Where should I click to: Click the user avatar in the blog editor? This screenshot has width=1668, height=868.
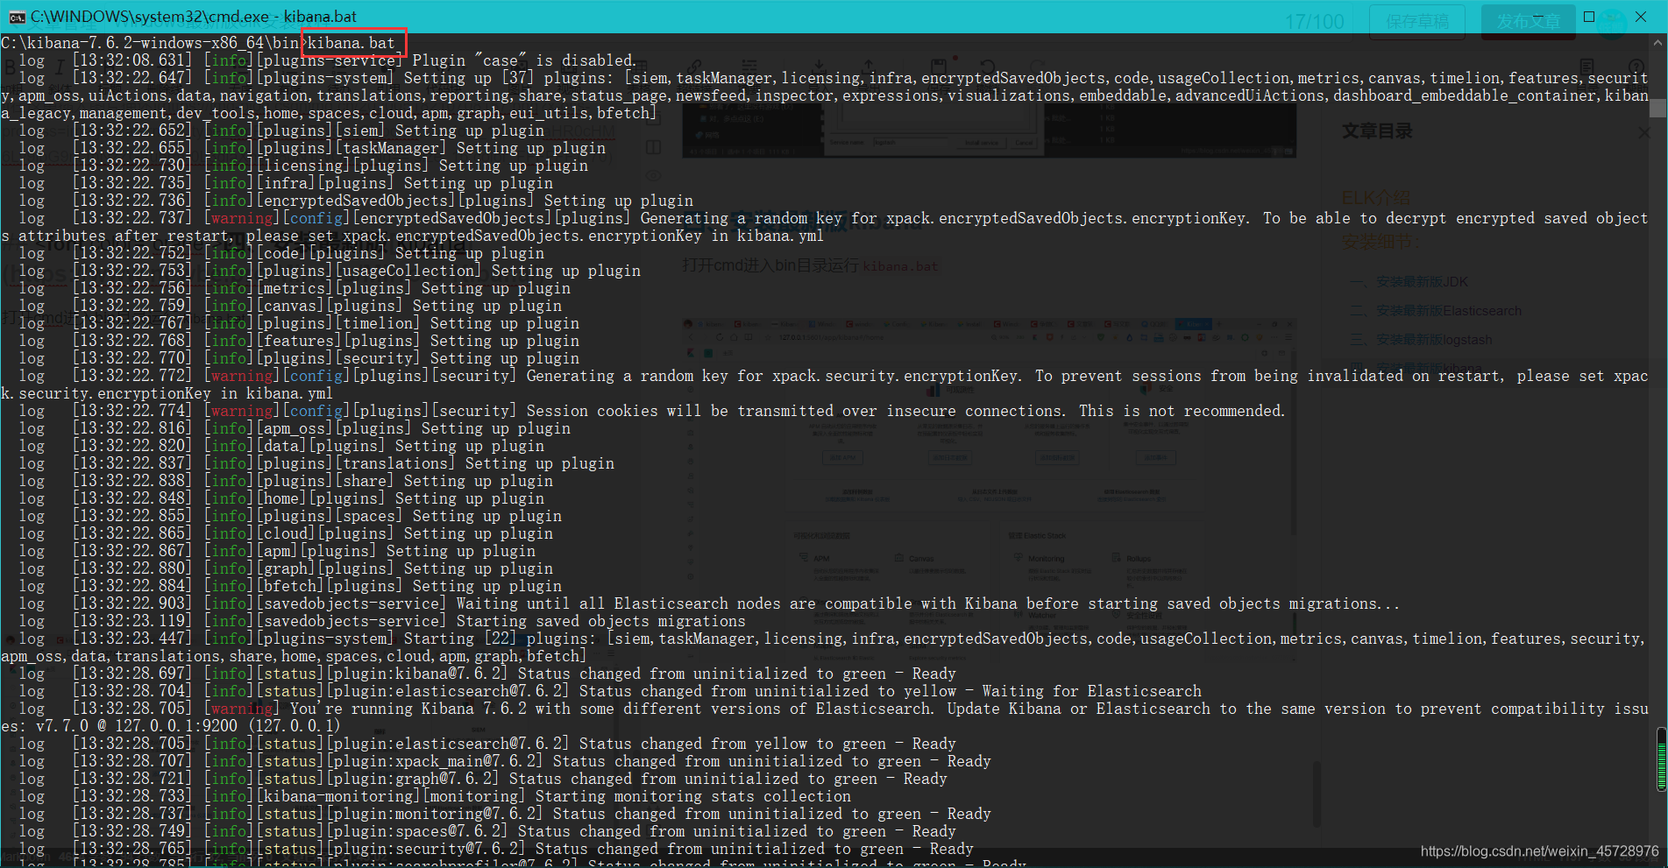pyautogui.click(x=1612, y=23)
